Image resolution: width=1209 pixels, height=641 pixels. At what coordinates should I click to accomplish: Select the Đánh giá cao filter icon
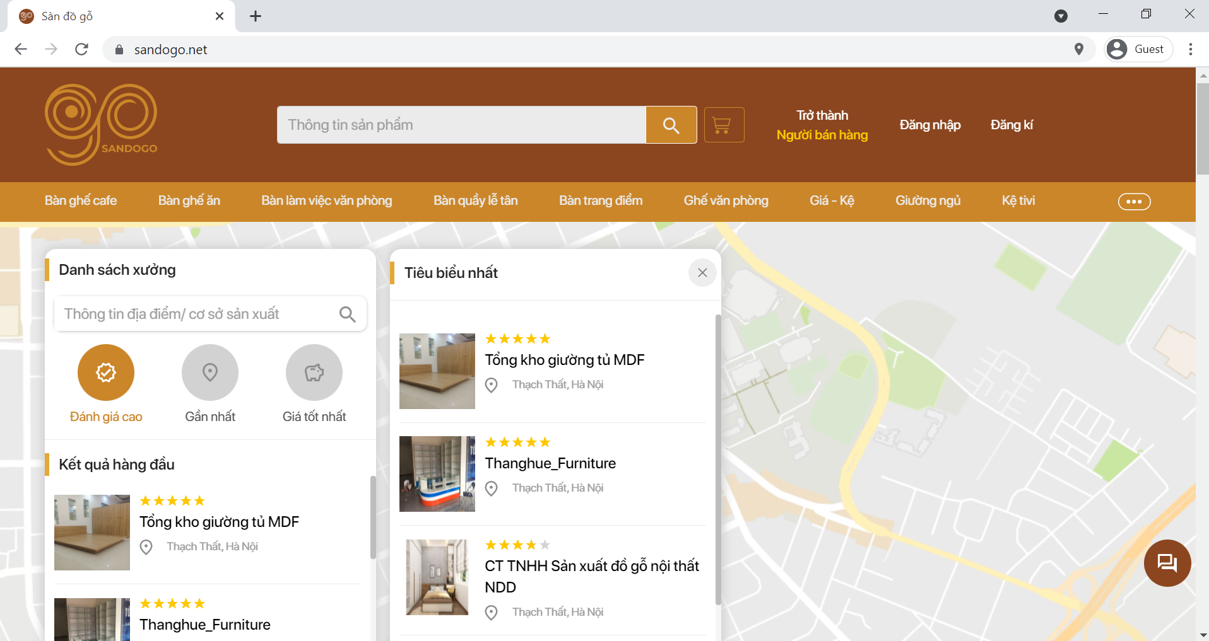pos(106,372)
